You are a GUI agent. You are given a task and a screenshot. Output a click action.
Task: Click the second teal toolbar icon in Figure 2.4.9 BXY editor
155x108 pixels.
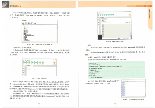point(26,62)
